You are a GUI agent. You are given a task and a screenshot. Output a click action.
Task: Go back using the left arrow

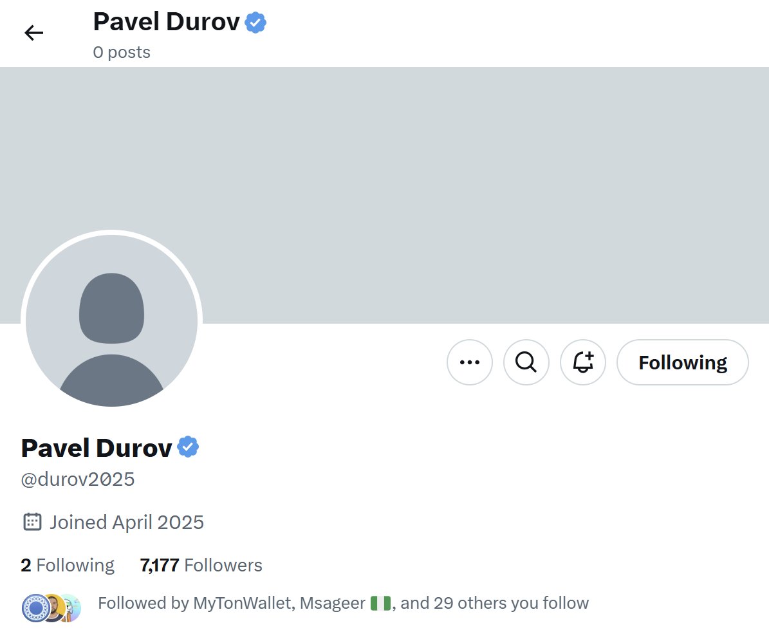tap(34, 33)
